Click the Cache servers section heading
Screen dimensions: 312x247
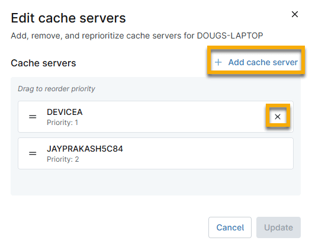tap(43, 63)
